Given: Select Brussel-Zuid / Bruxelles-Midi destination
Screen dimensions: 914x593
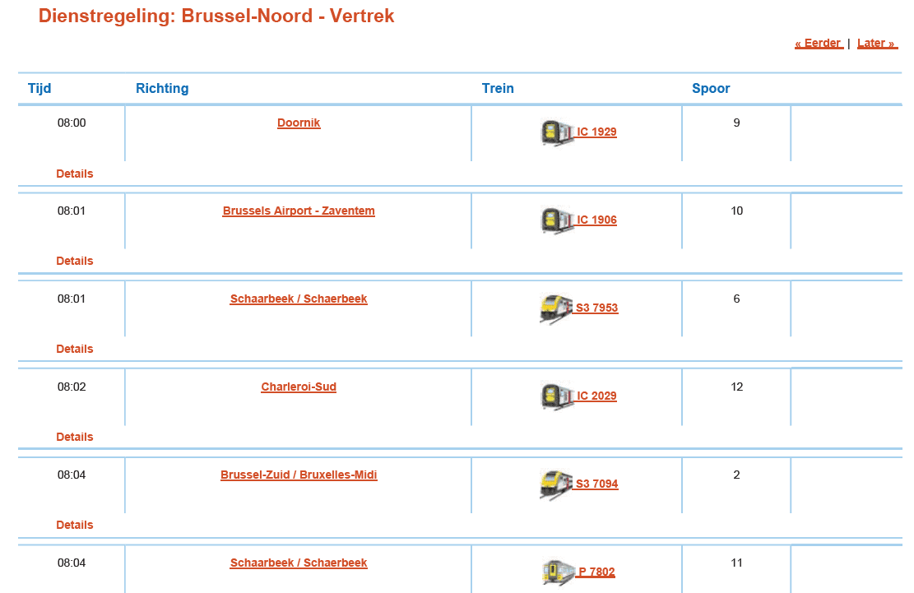Looking at the screenshot, I should (x=298, y=475).
